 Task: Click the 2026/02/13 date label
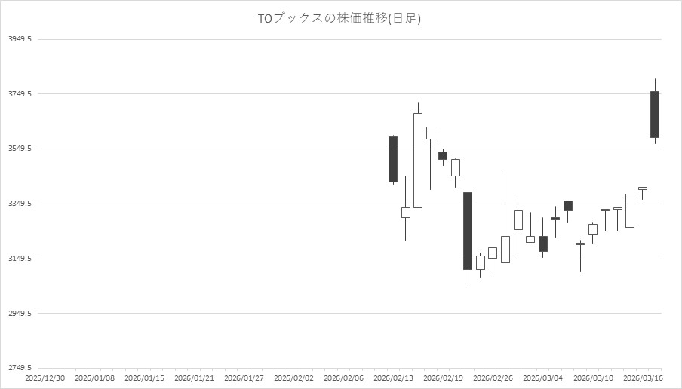393,378
